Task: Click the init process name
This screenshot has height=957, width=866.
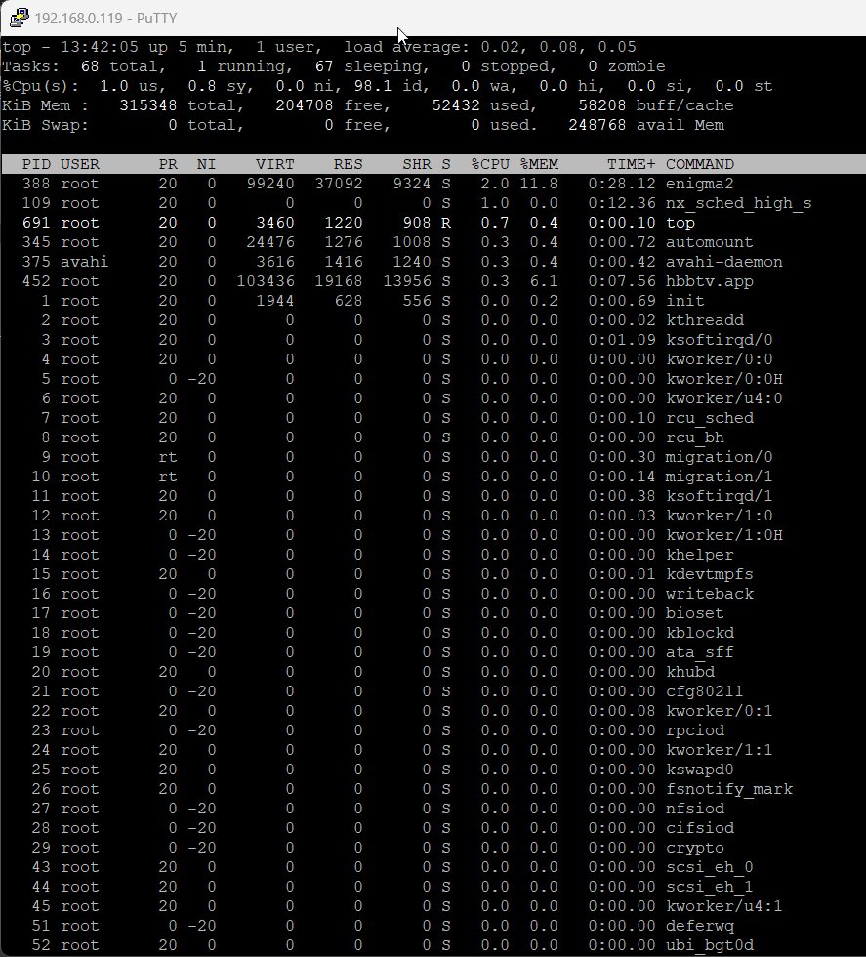Action: (685, 301)
